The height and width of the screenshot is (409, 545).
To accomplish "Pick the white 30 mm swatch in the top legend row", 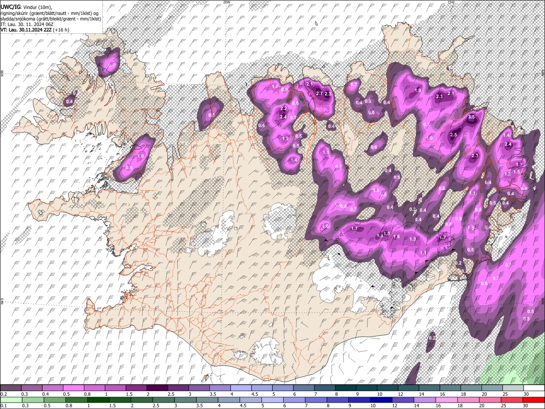I will (x=534, y=388).
